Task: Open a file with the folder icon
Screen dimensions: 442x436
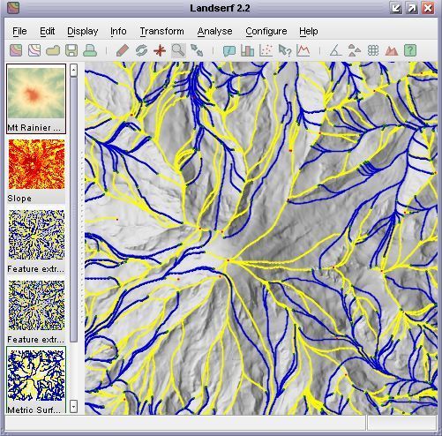Action: (53, 50)
